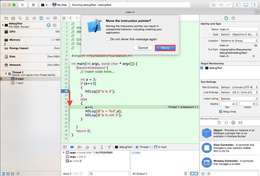Open the test navigator diamond icon
260x176 pixels.
point(34,18)
